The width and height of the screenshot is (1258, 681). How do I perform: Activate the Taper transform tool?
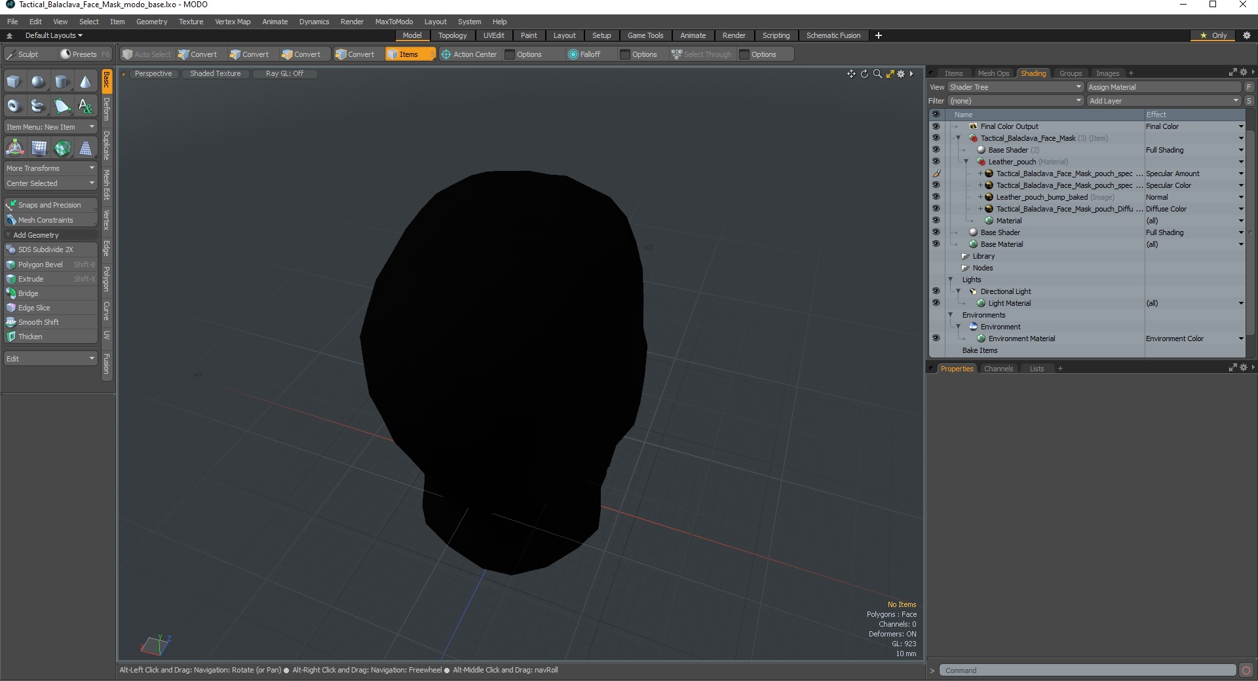tap(85, 148)
